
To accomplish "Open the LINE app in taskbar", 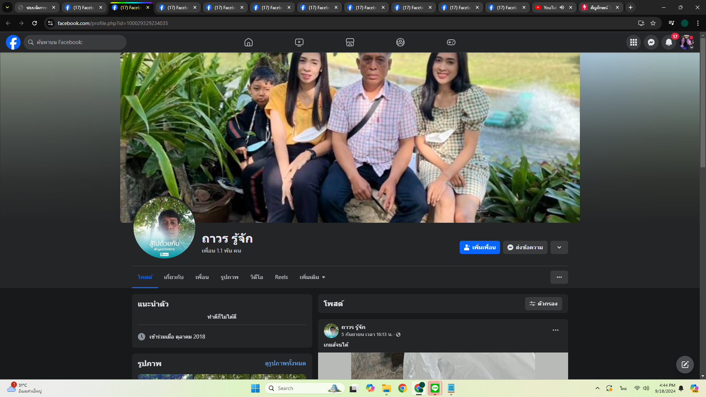I will pyautogui.click(x=435, y=388).
